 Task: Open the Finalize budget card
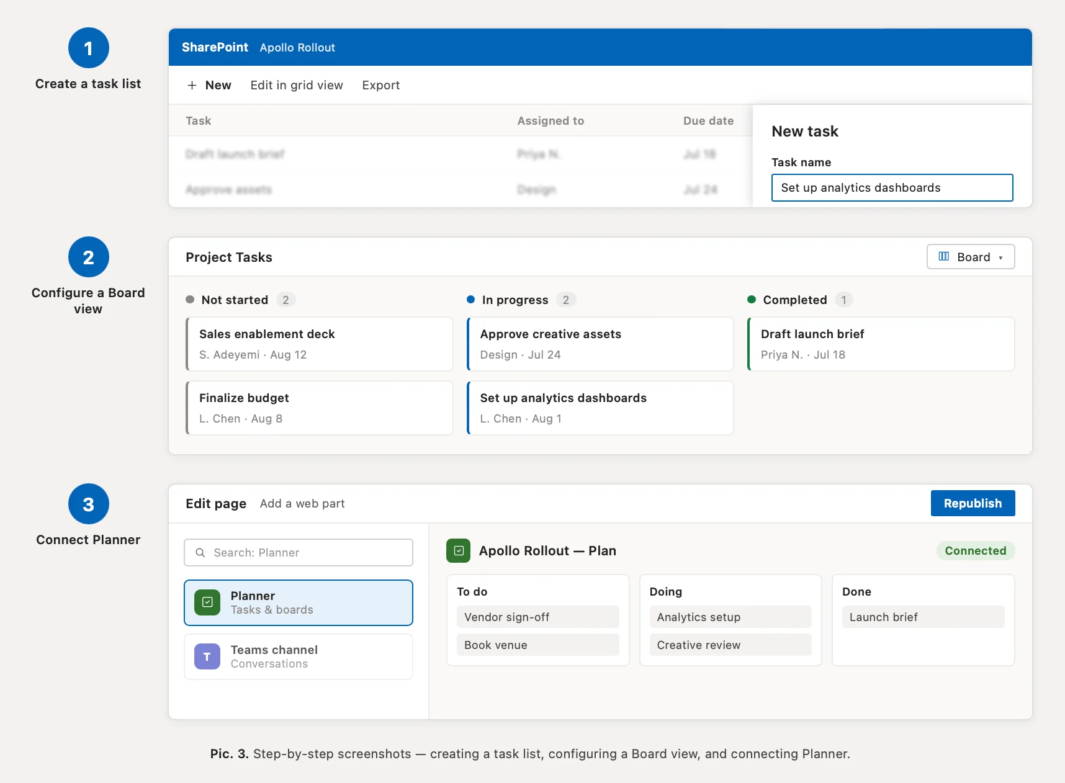click(x=320, y=408)
